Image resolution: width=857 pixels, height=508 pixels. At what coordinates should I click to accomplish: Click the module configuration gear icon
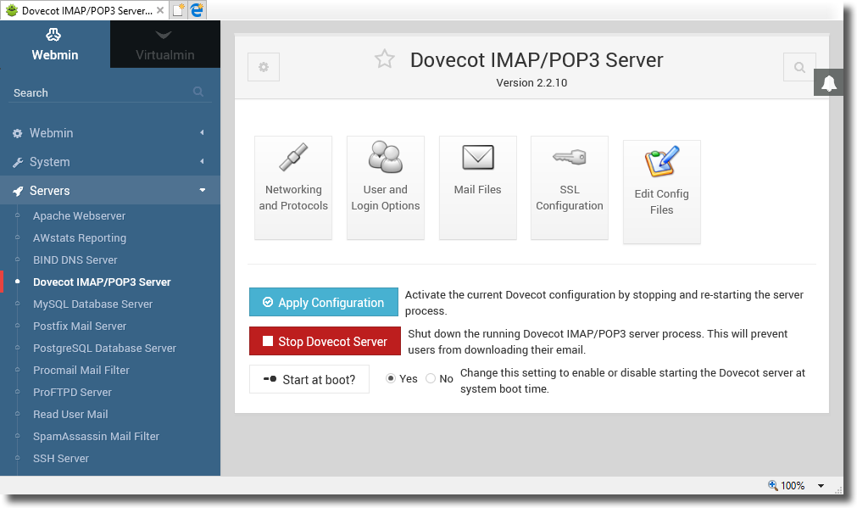264,67
